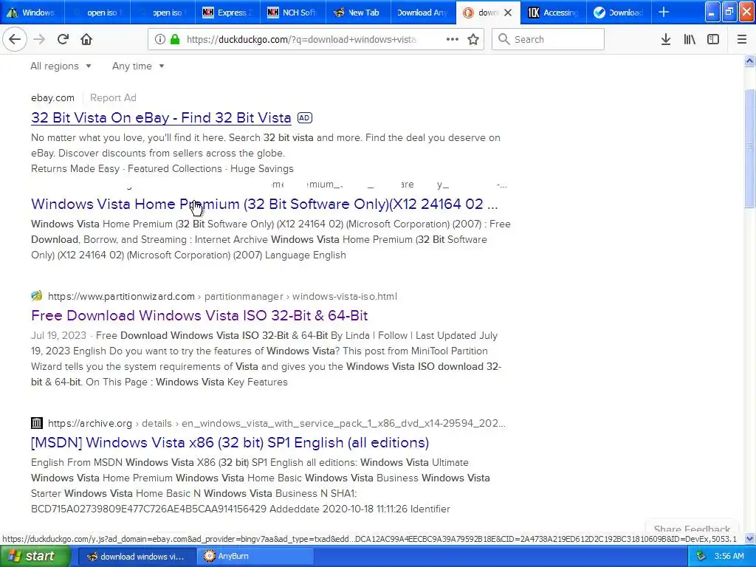Click the green padlock security icon
This screenshot has width=756, height=567.
click(176, 39)
